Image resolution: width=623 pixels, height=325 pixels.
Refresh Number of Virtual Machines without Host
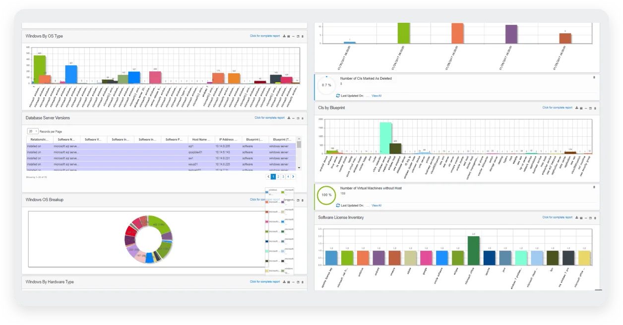pos(338,205)
